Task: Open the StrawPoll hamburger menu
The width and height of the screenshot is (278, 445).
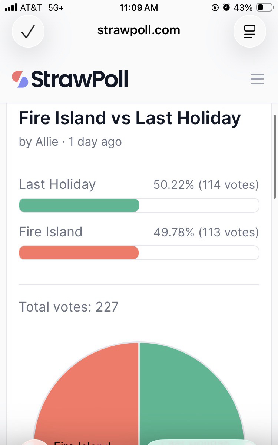Action: 257,79
